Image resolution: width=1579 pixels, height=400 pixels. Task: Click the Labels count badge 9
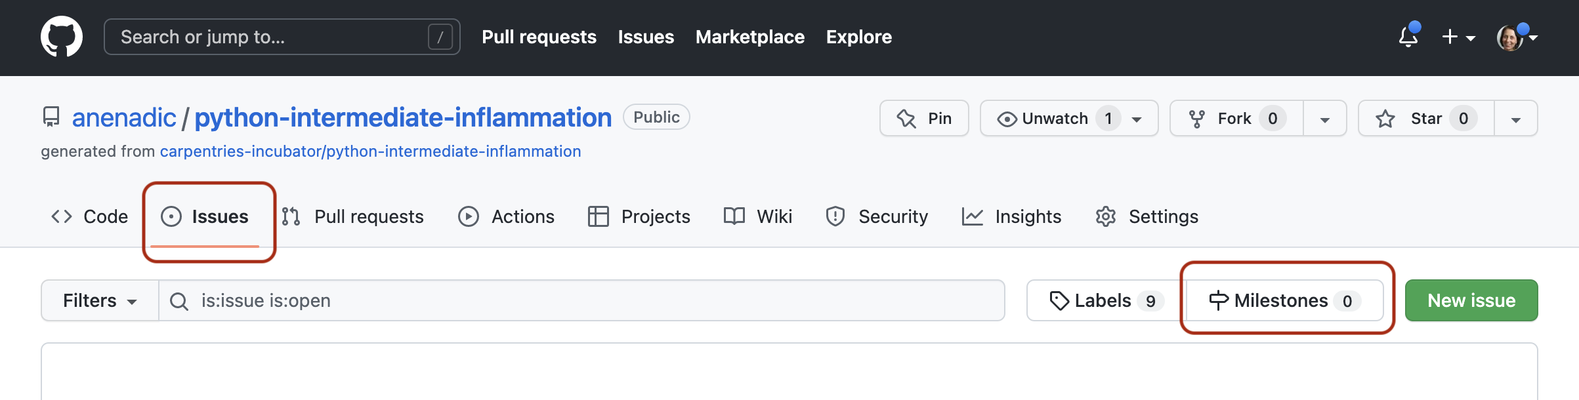click(x=1150, y=301)
